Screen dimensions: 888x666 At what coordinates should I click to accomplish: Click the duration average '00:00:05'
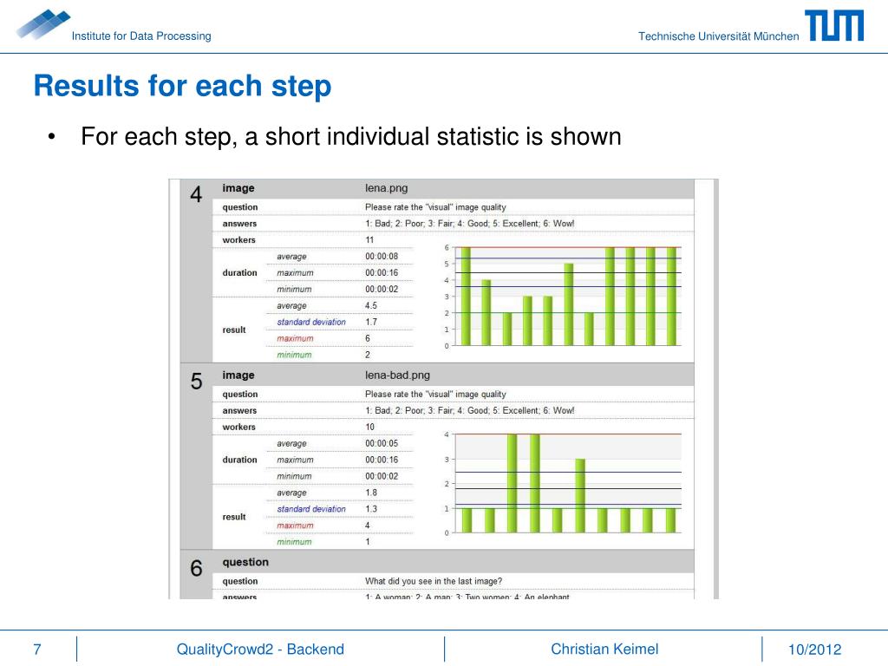382,443
